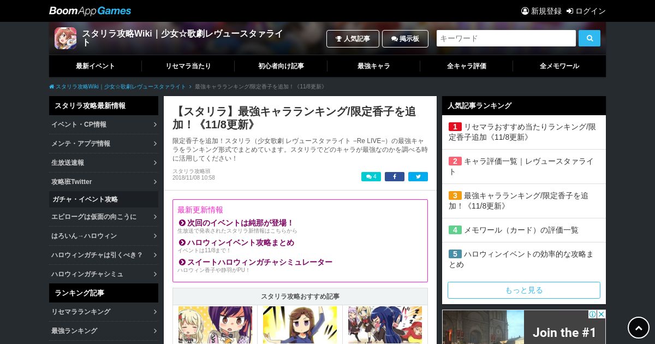The width and height of the screenshot is (655, 344).
Task: Share the article on Twitter
Action: pos(418,177)
